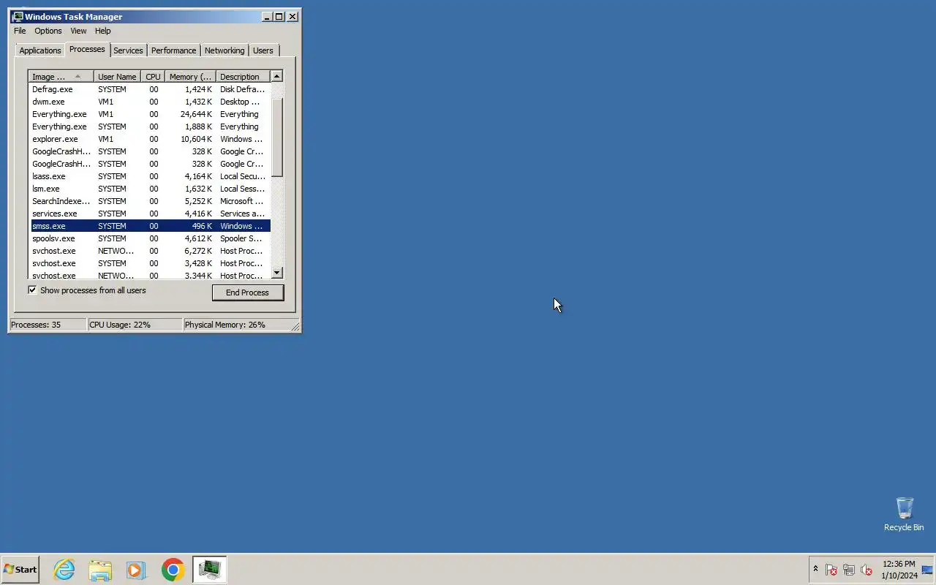
Task: Click the clock showing 12:36 PM
Action: (899, 570)
